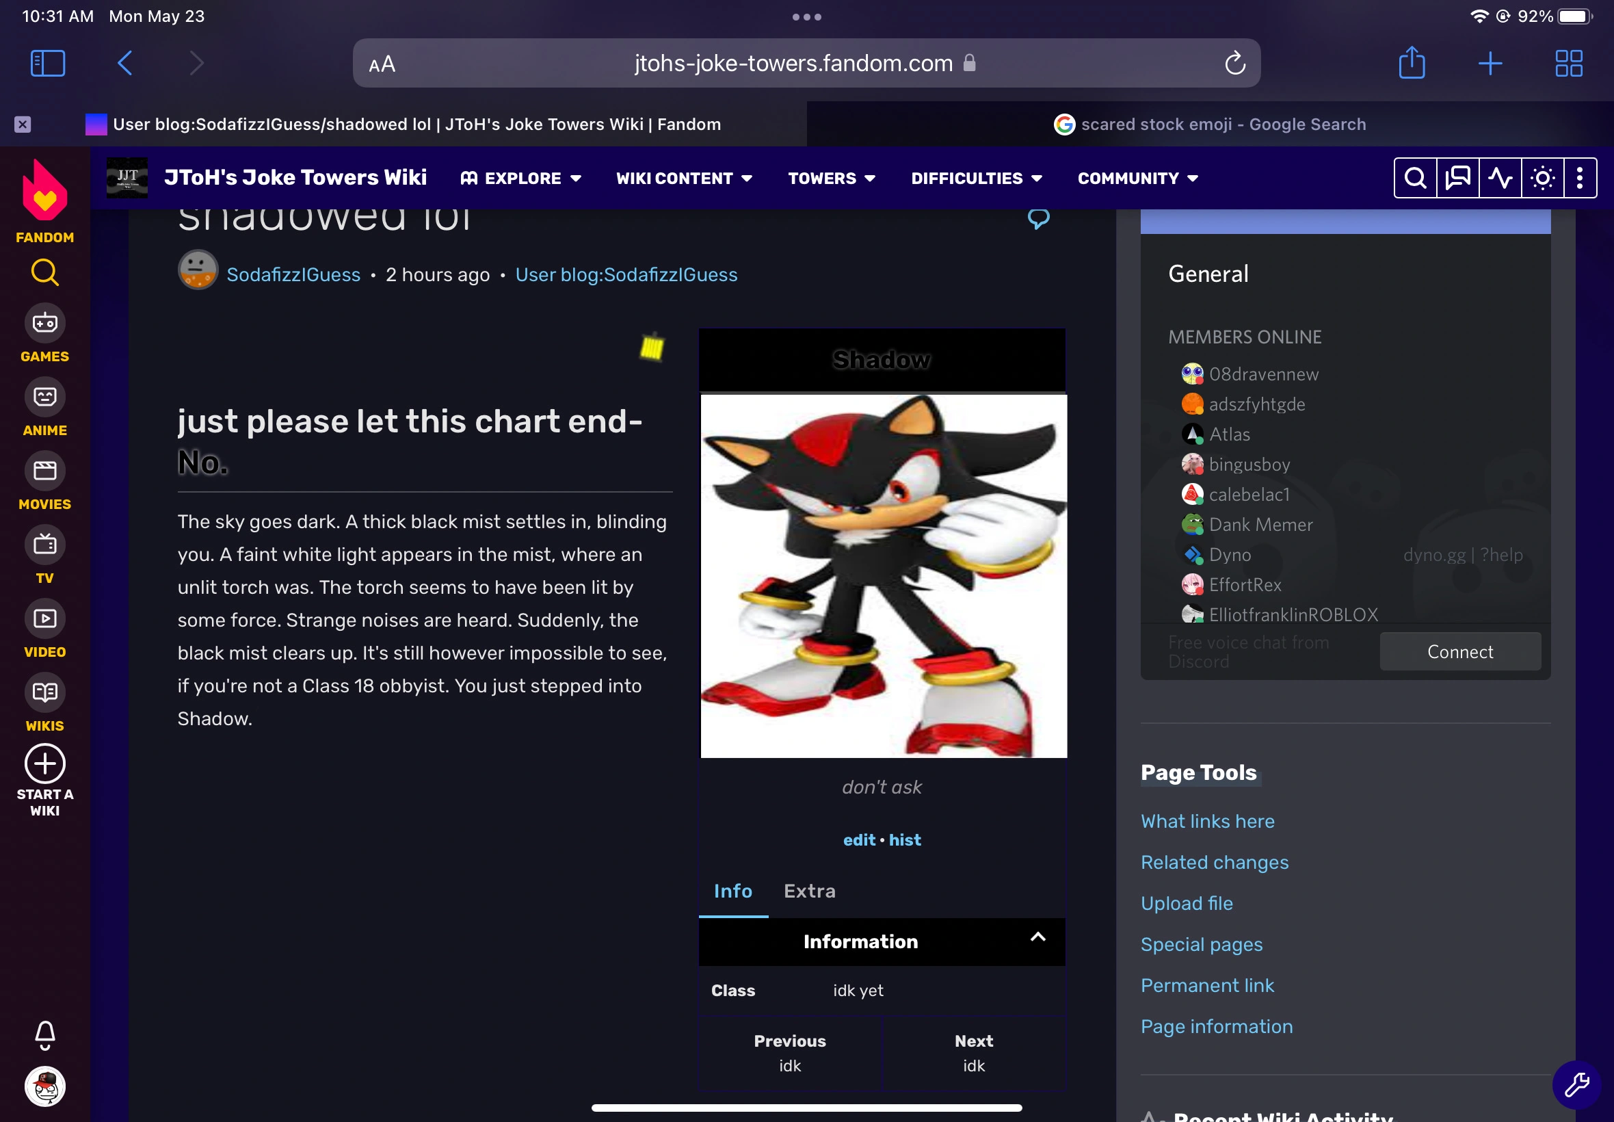Collapse the Information section chevron
Screen dimensions: 1614x1122
[1037, 937]
